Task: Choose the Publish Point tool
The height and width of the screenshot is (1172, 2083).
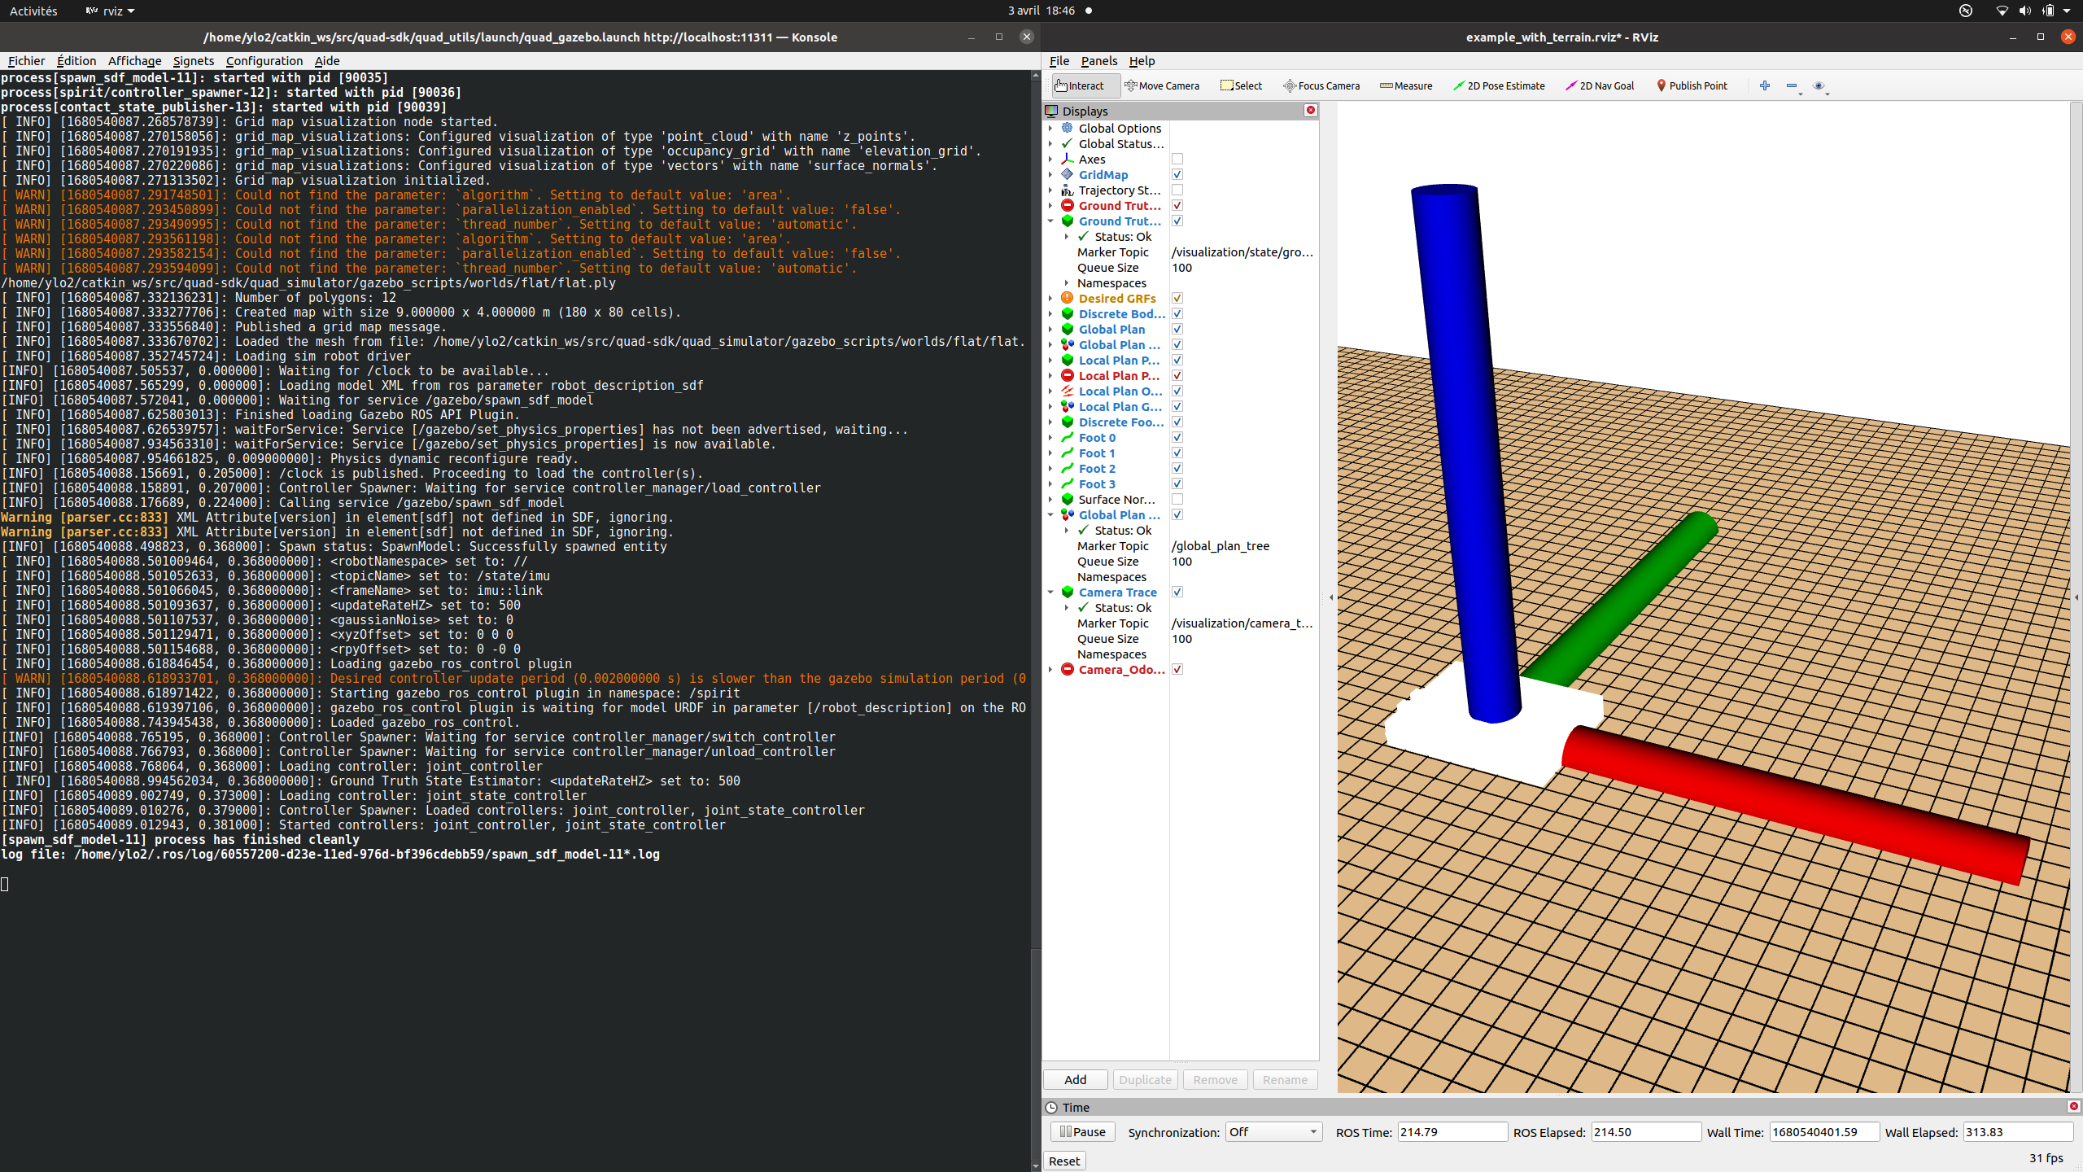Action: pyautogui.click(x=1692, y=85)
